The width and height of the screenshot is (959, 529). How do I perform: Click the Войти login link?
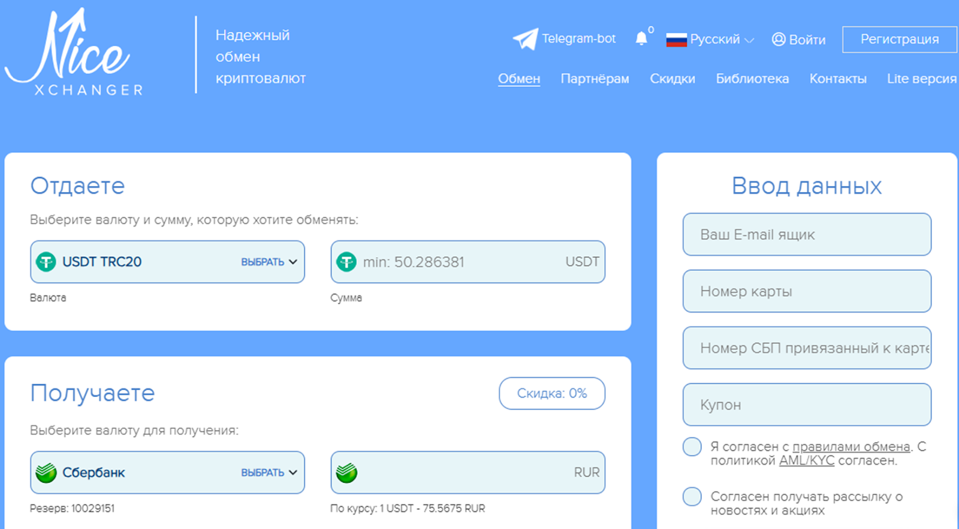807,40
